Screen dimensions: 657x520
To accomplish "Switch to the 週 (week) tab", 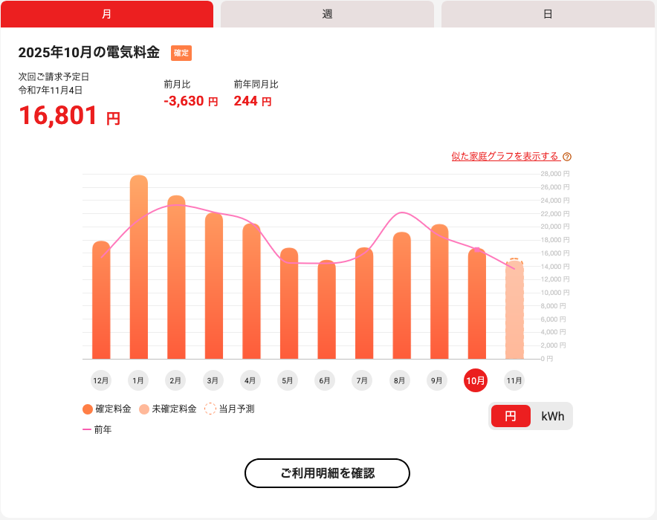I will [327, 14].
